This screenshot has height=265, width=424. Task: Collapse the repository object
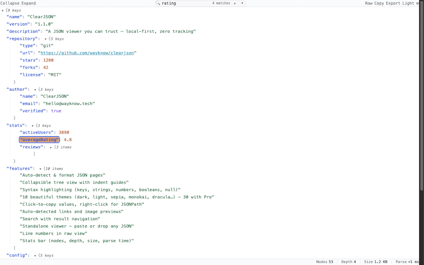click(46, 39)
